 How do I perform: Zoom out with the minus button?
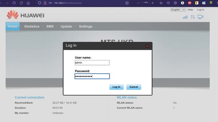(x=138, y=3)
